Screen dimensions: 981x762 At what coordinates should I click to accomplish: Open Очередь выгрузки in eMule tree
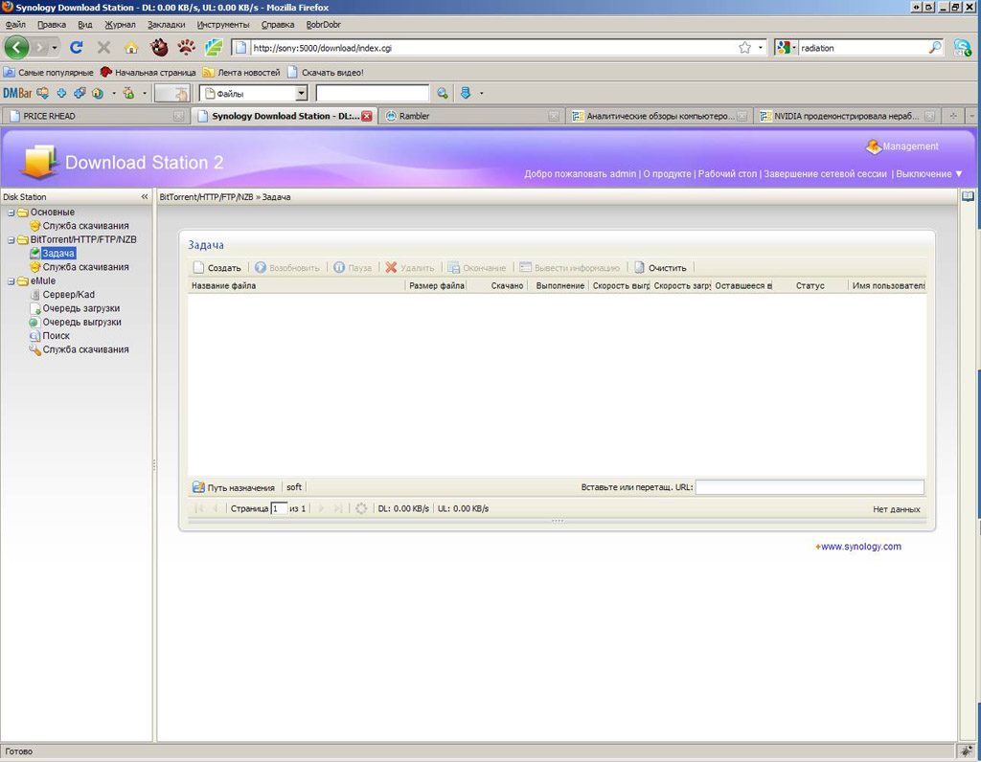81,322
